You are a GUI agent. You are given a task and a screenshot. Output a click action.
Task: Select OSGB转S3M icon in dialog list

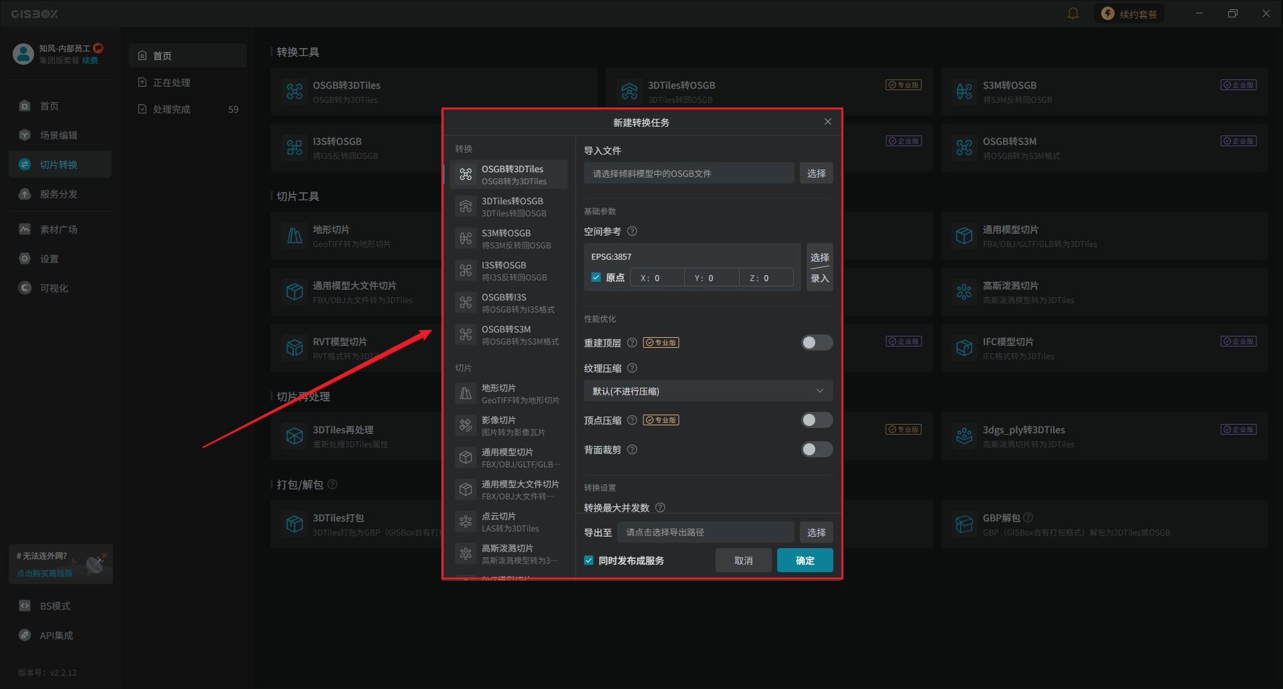click(466, 334)
